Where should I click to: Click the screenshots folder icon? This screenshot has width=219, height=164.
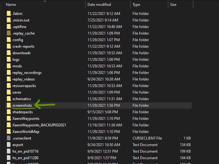coord(9,106)
